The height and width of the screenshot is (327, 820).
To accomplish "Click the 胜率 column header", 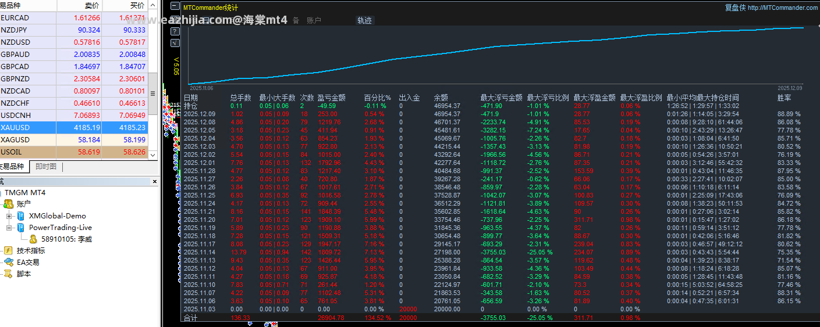I will pyautogui.click(x=784, y=98).
